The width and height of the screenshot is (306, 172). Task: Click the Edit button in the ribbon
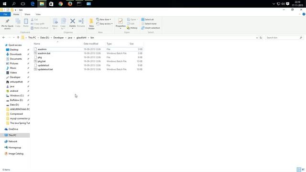coord(131,23)
